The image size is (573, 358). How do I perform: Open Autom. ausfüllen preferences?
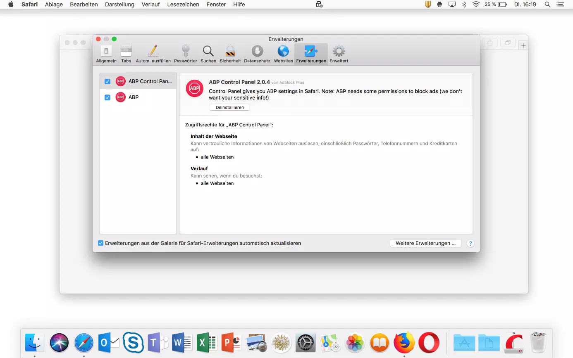(153, 54)
